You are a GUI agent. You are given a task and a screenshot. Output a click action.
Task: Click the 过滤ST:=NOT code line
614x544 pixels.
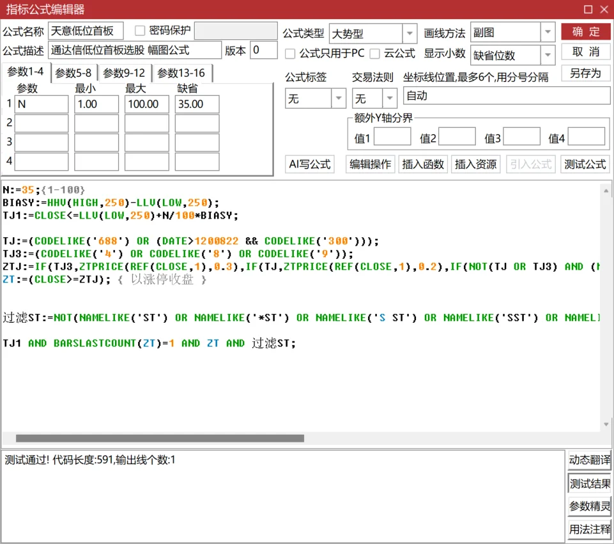tap(301, 317)
